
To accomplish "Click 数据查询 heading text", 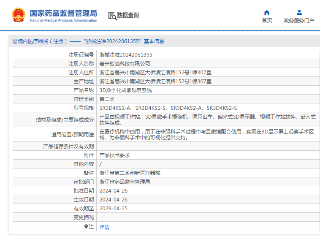I will click(x=128, y=15).
